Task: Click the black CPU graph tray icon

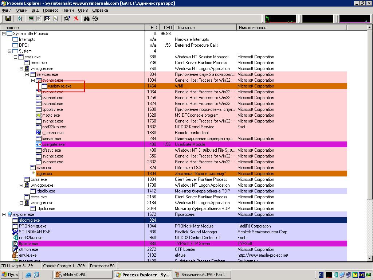Action: pyautogui.click(x=329, y=275)
